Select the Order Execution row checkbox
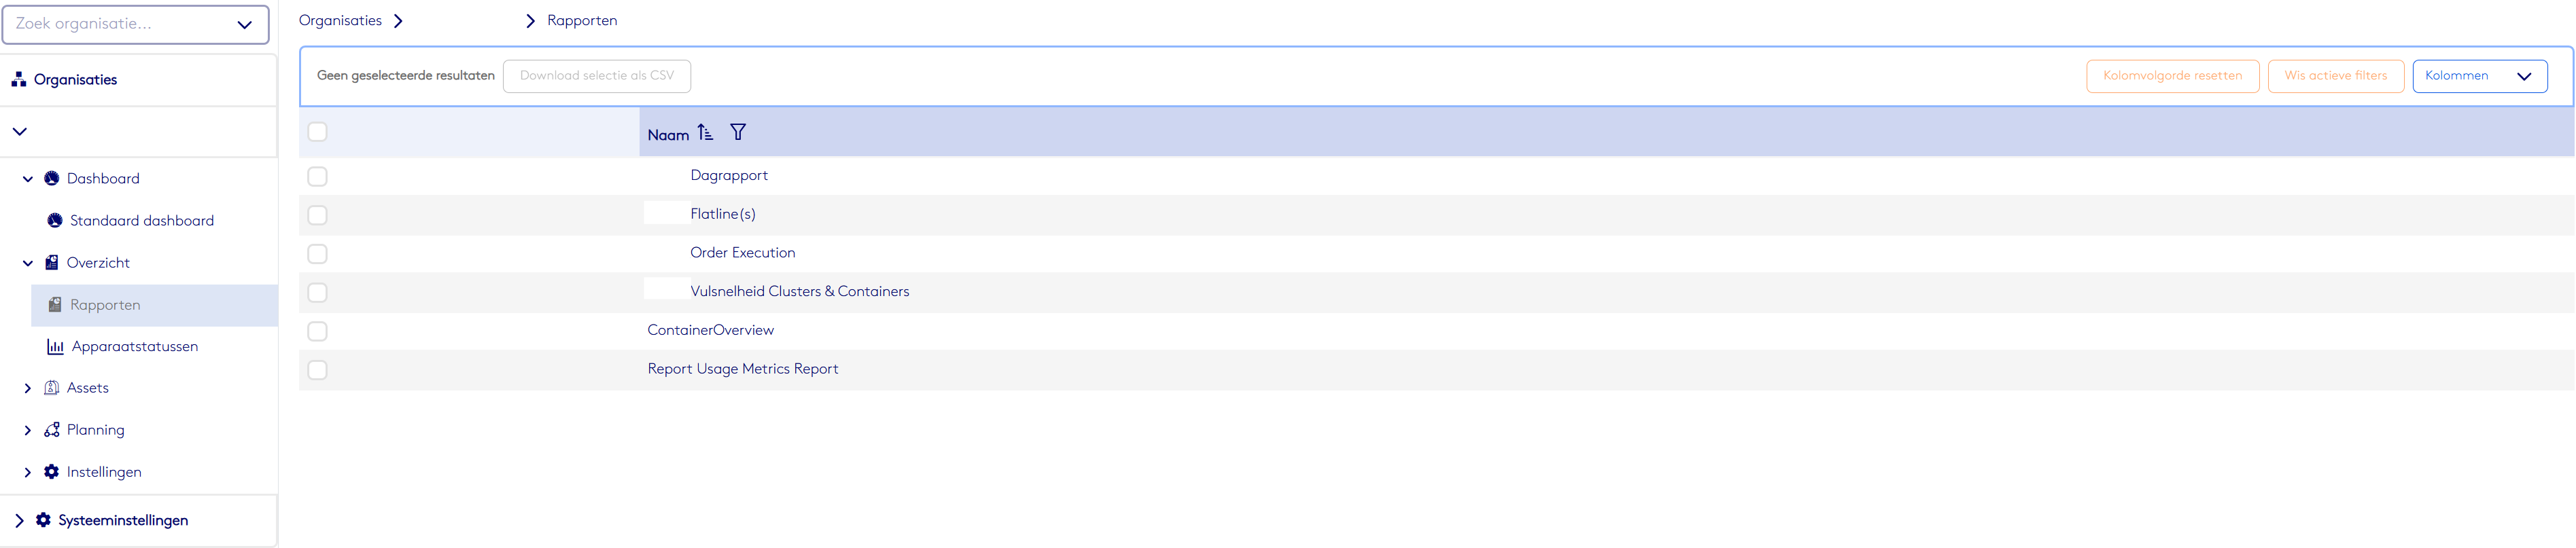 point(317,253)
